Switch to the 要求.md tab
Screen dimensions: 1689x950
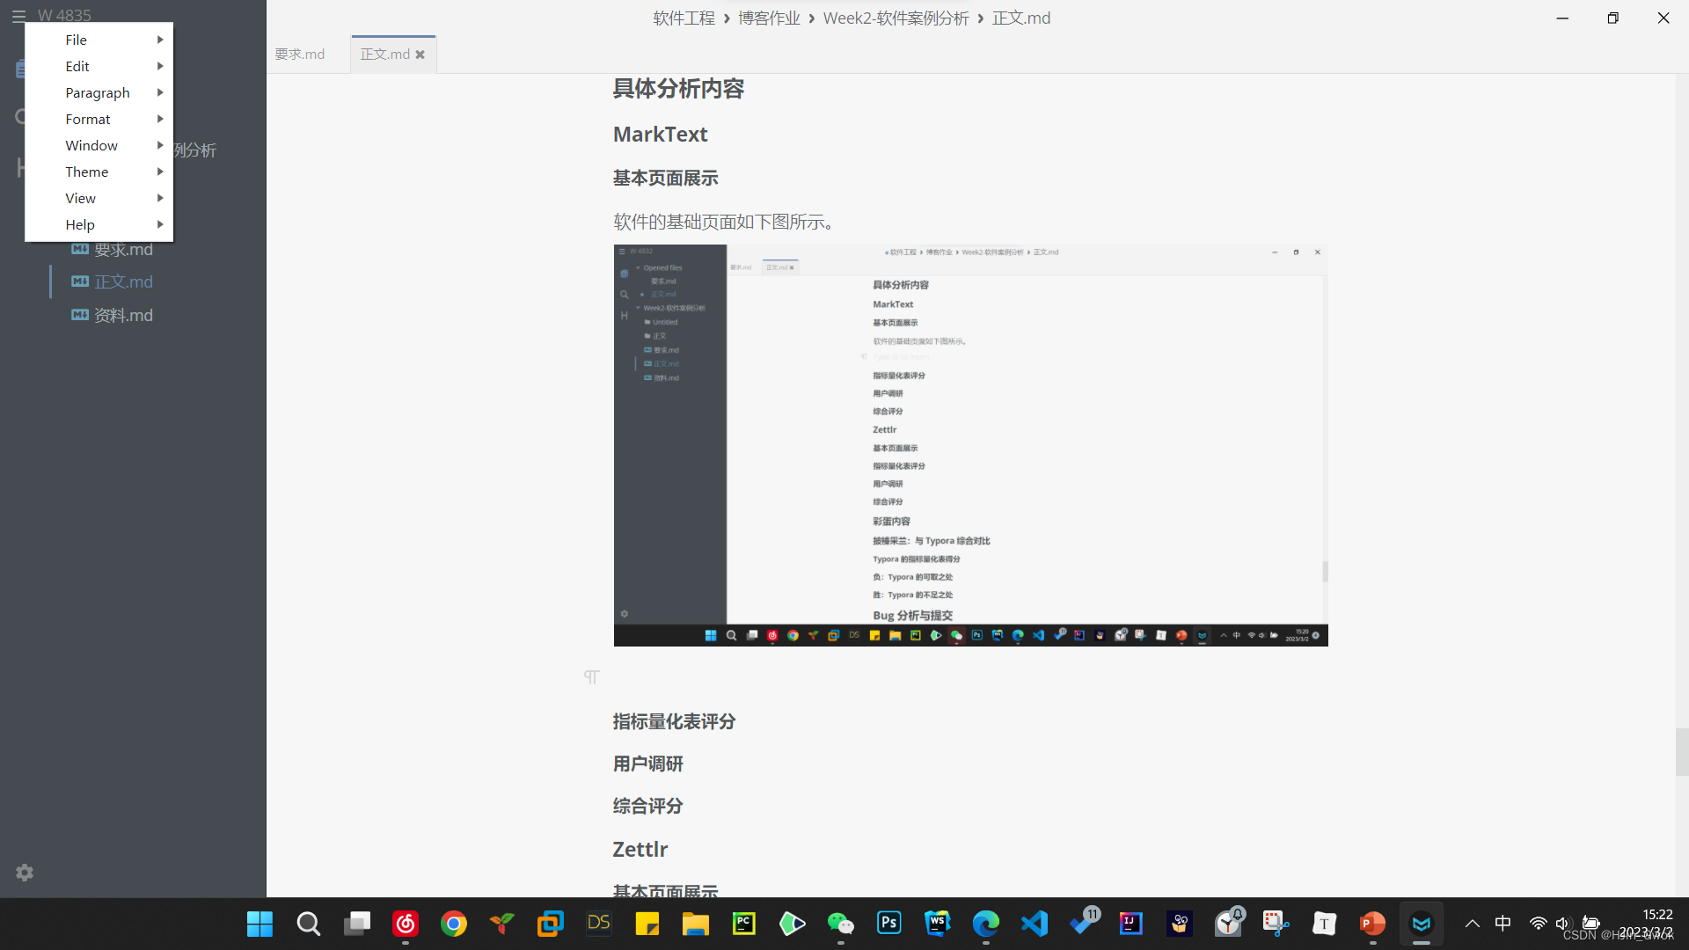300,55
